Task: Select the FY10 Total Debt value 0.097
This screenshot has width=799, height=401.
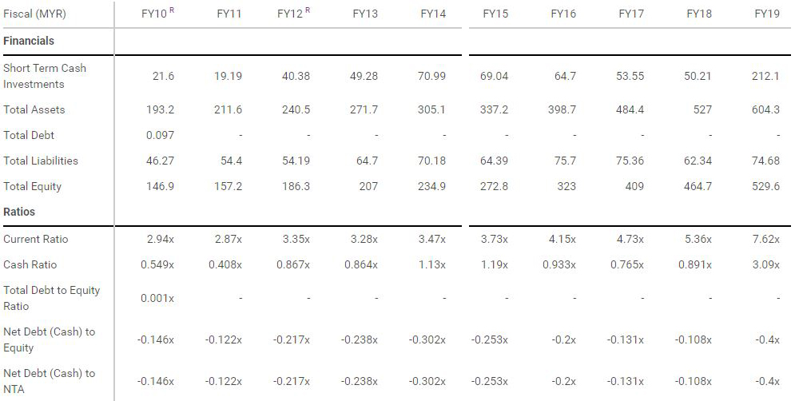Action: click(x=160, y=135)
